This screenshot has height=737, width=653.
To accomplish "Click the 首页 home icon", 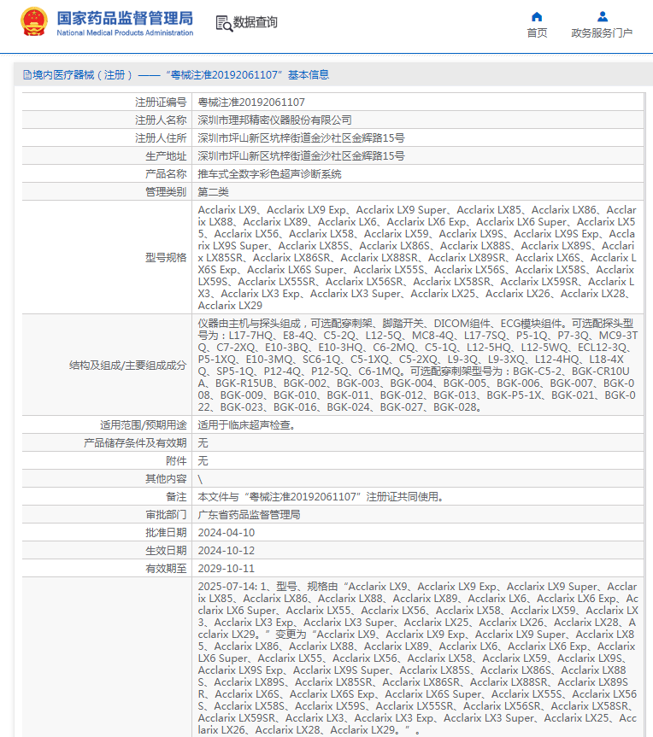I will [537, 16].
